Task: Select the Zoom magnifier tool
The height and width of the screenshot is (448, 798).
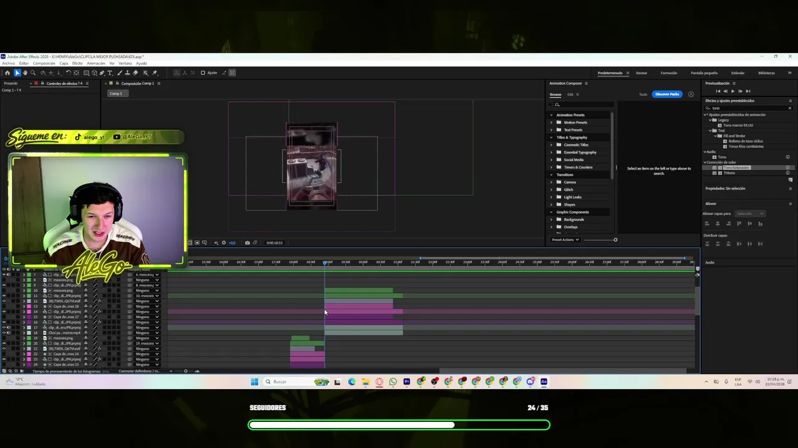Action: 33,73
